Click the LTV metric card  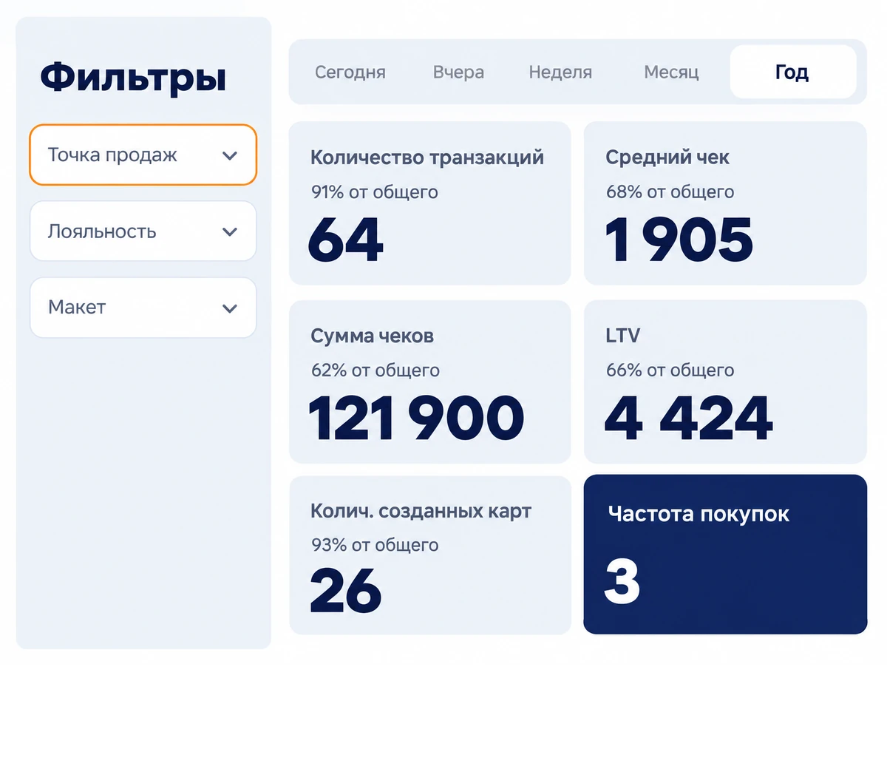tap(725, 382)
